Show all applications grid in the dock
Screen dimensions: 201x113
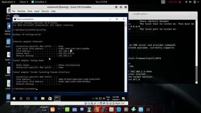[148, 110]
